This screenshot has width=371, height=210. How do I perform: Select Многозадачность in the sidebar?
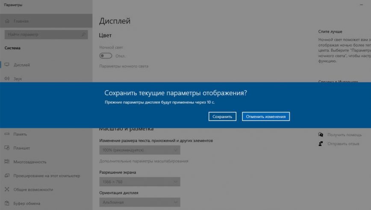[46, 162]
